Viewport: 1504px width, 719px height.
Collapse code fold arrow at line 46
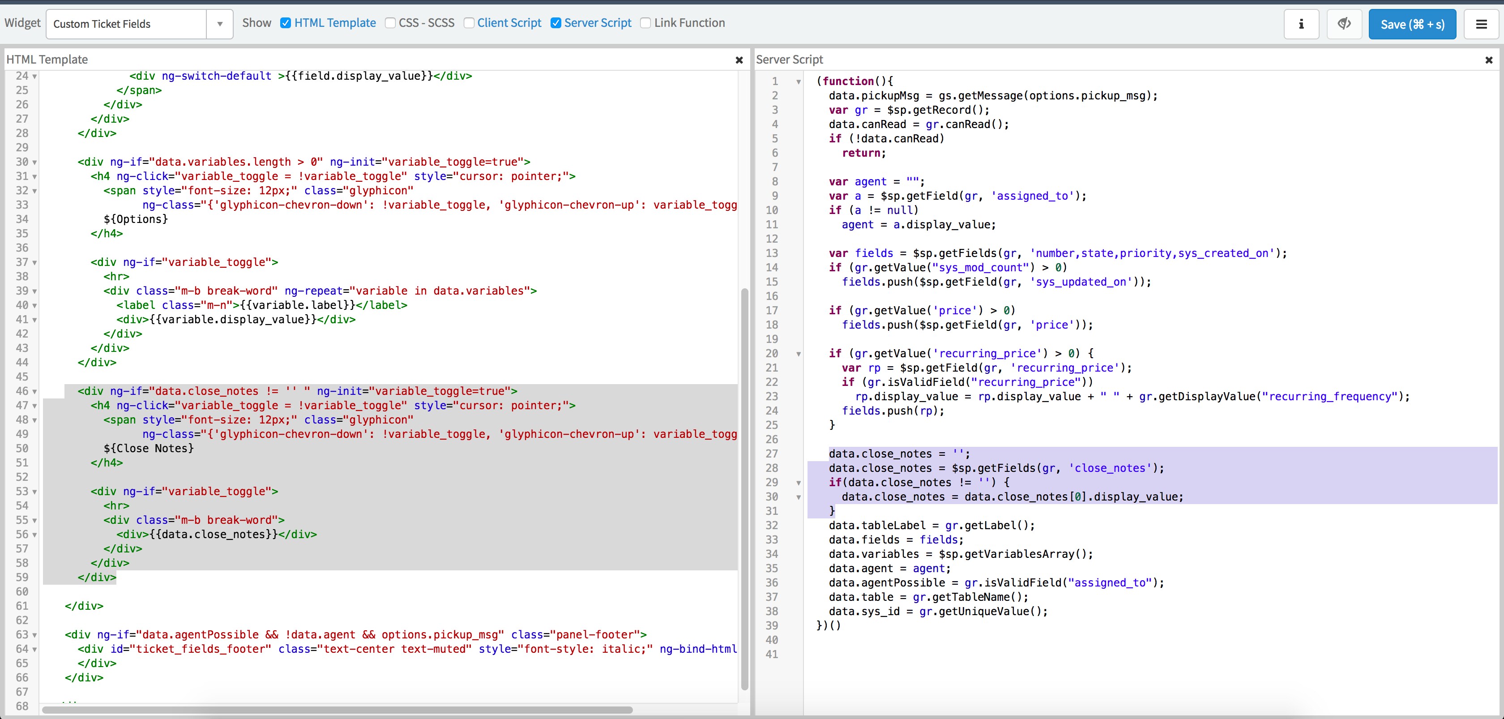tap(34, 392)
